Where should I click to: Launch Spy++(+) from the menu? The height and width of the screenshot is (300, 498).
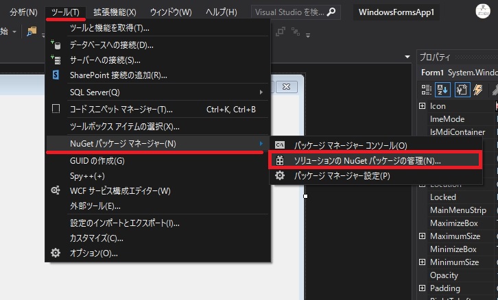click(x=158, y=176)
